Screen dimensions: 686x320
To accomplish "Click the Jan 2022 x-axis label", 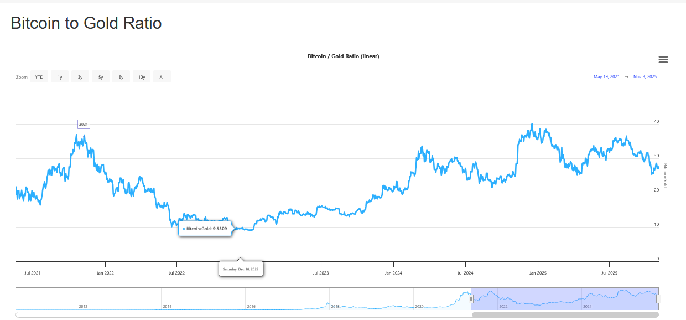I will pos(105,273).
